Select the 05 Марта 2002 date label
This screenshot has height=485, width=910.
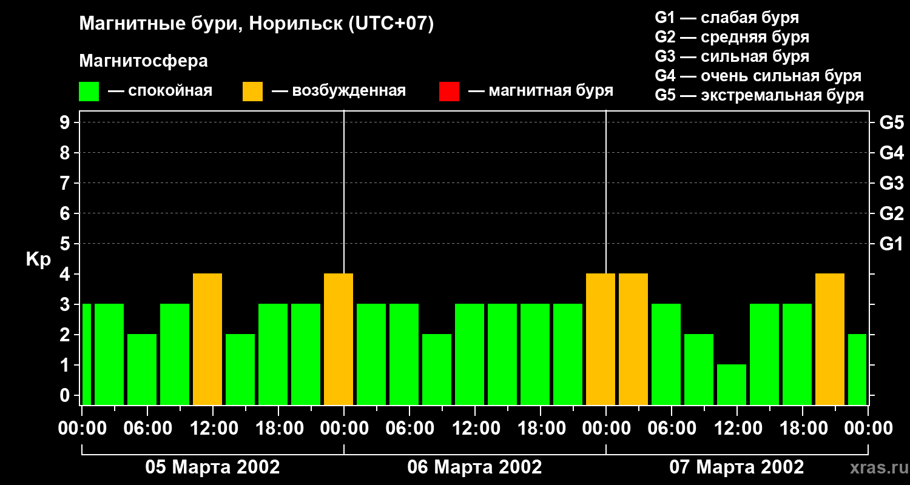(212, 467)
